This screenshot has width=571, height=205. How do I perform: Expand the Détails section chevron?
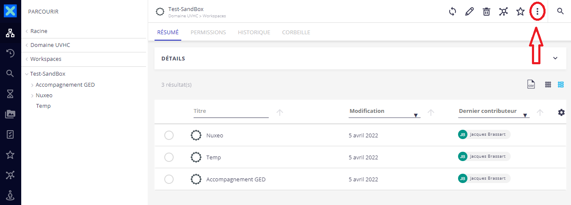(x=555, y=58)
